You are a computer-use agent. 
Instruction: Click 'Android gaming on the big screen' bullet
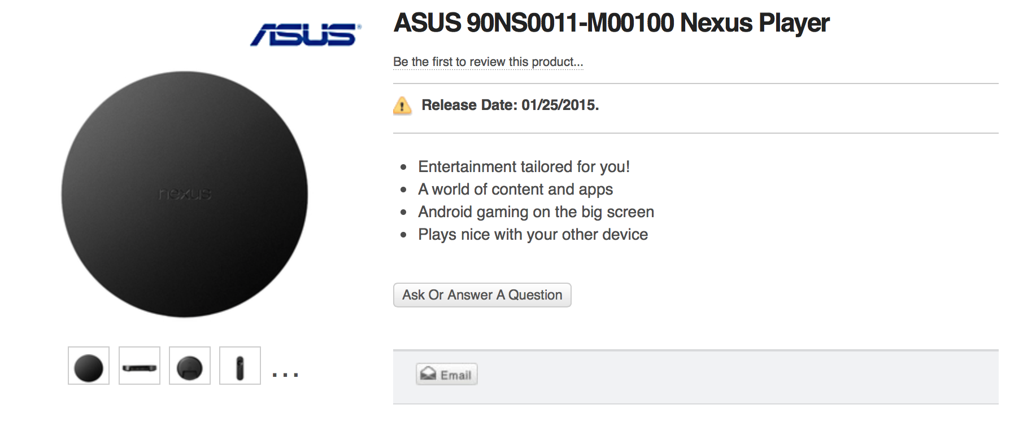pyautogui.click(x=536, y=212)
